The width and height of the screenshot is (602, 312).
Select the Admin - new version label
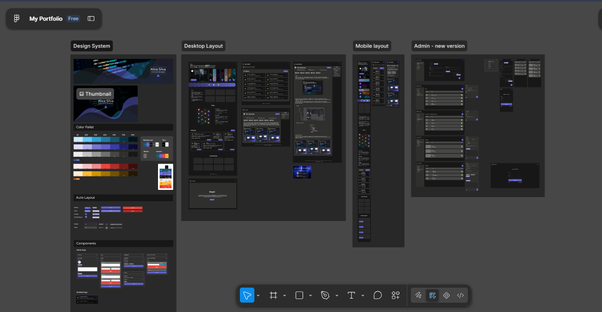[439, 46]
